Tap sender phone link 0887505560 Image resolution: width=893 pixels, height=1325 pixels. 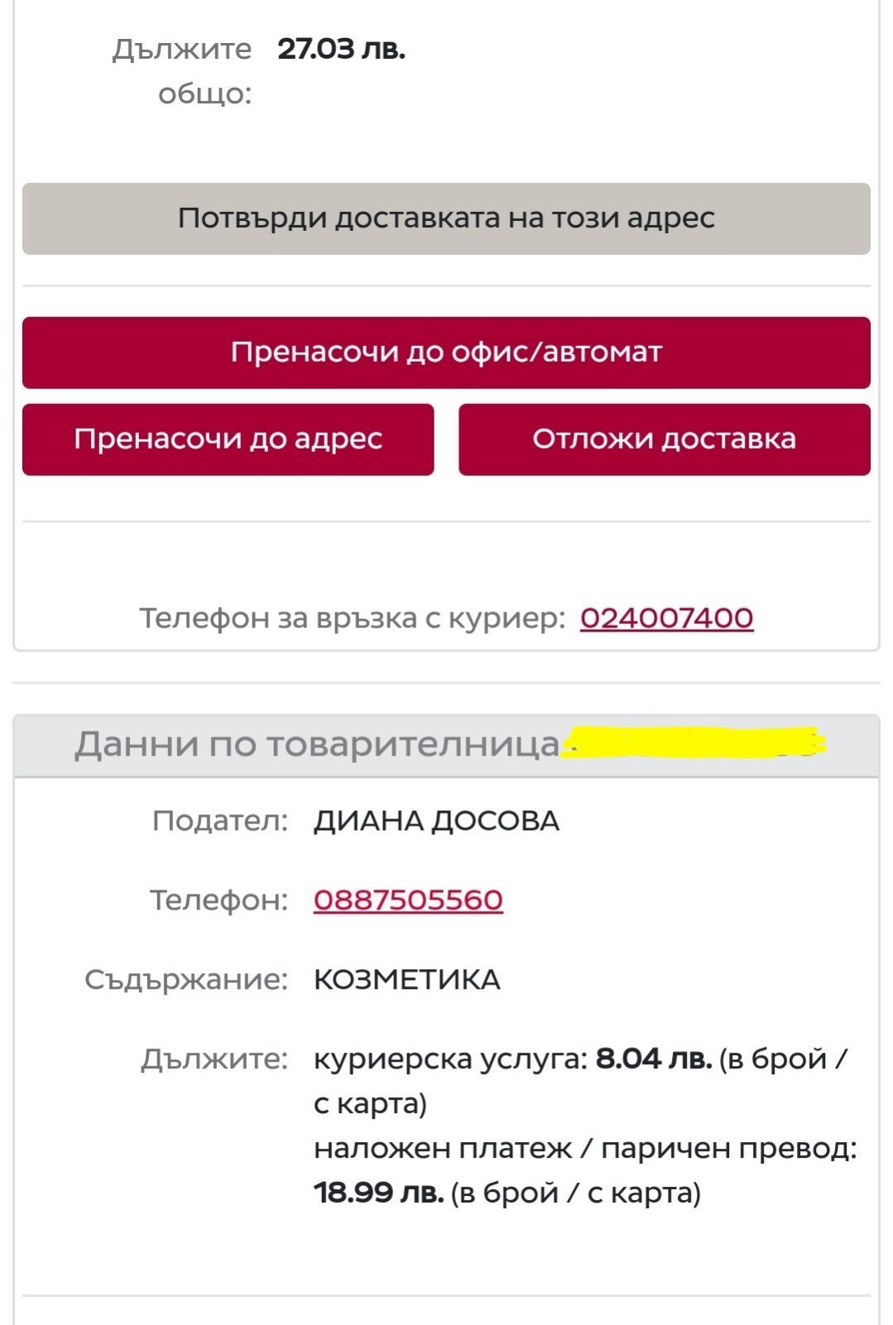408,900
